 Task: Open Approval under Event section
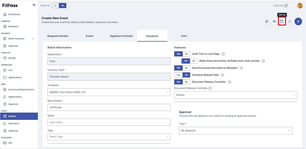pyautogui.click(x=13, y=131)
